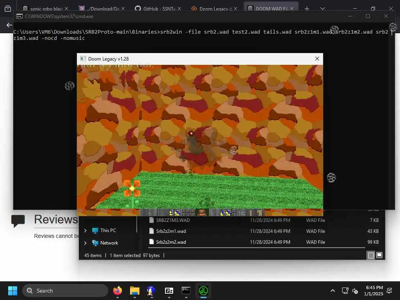Open a new browser tab
400x300 pixels.
(307, 9)
